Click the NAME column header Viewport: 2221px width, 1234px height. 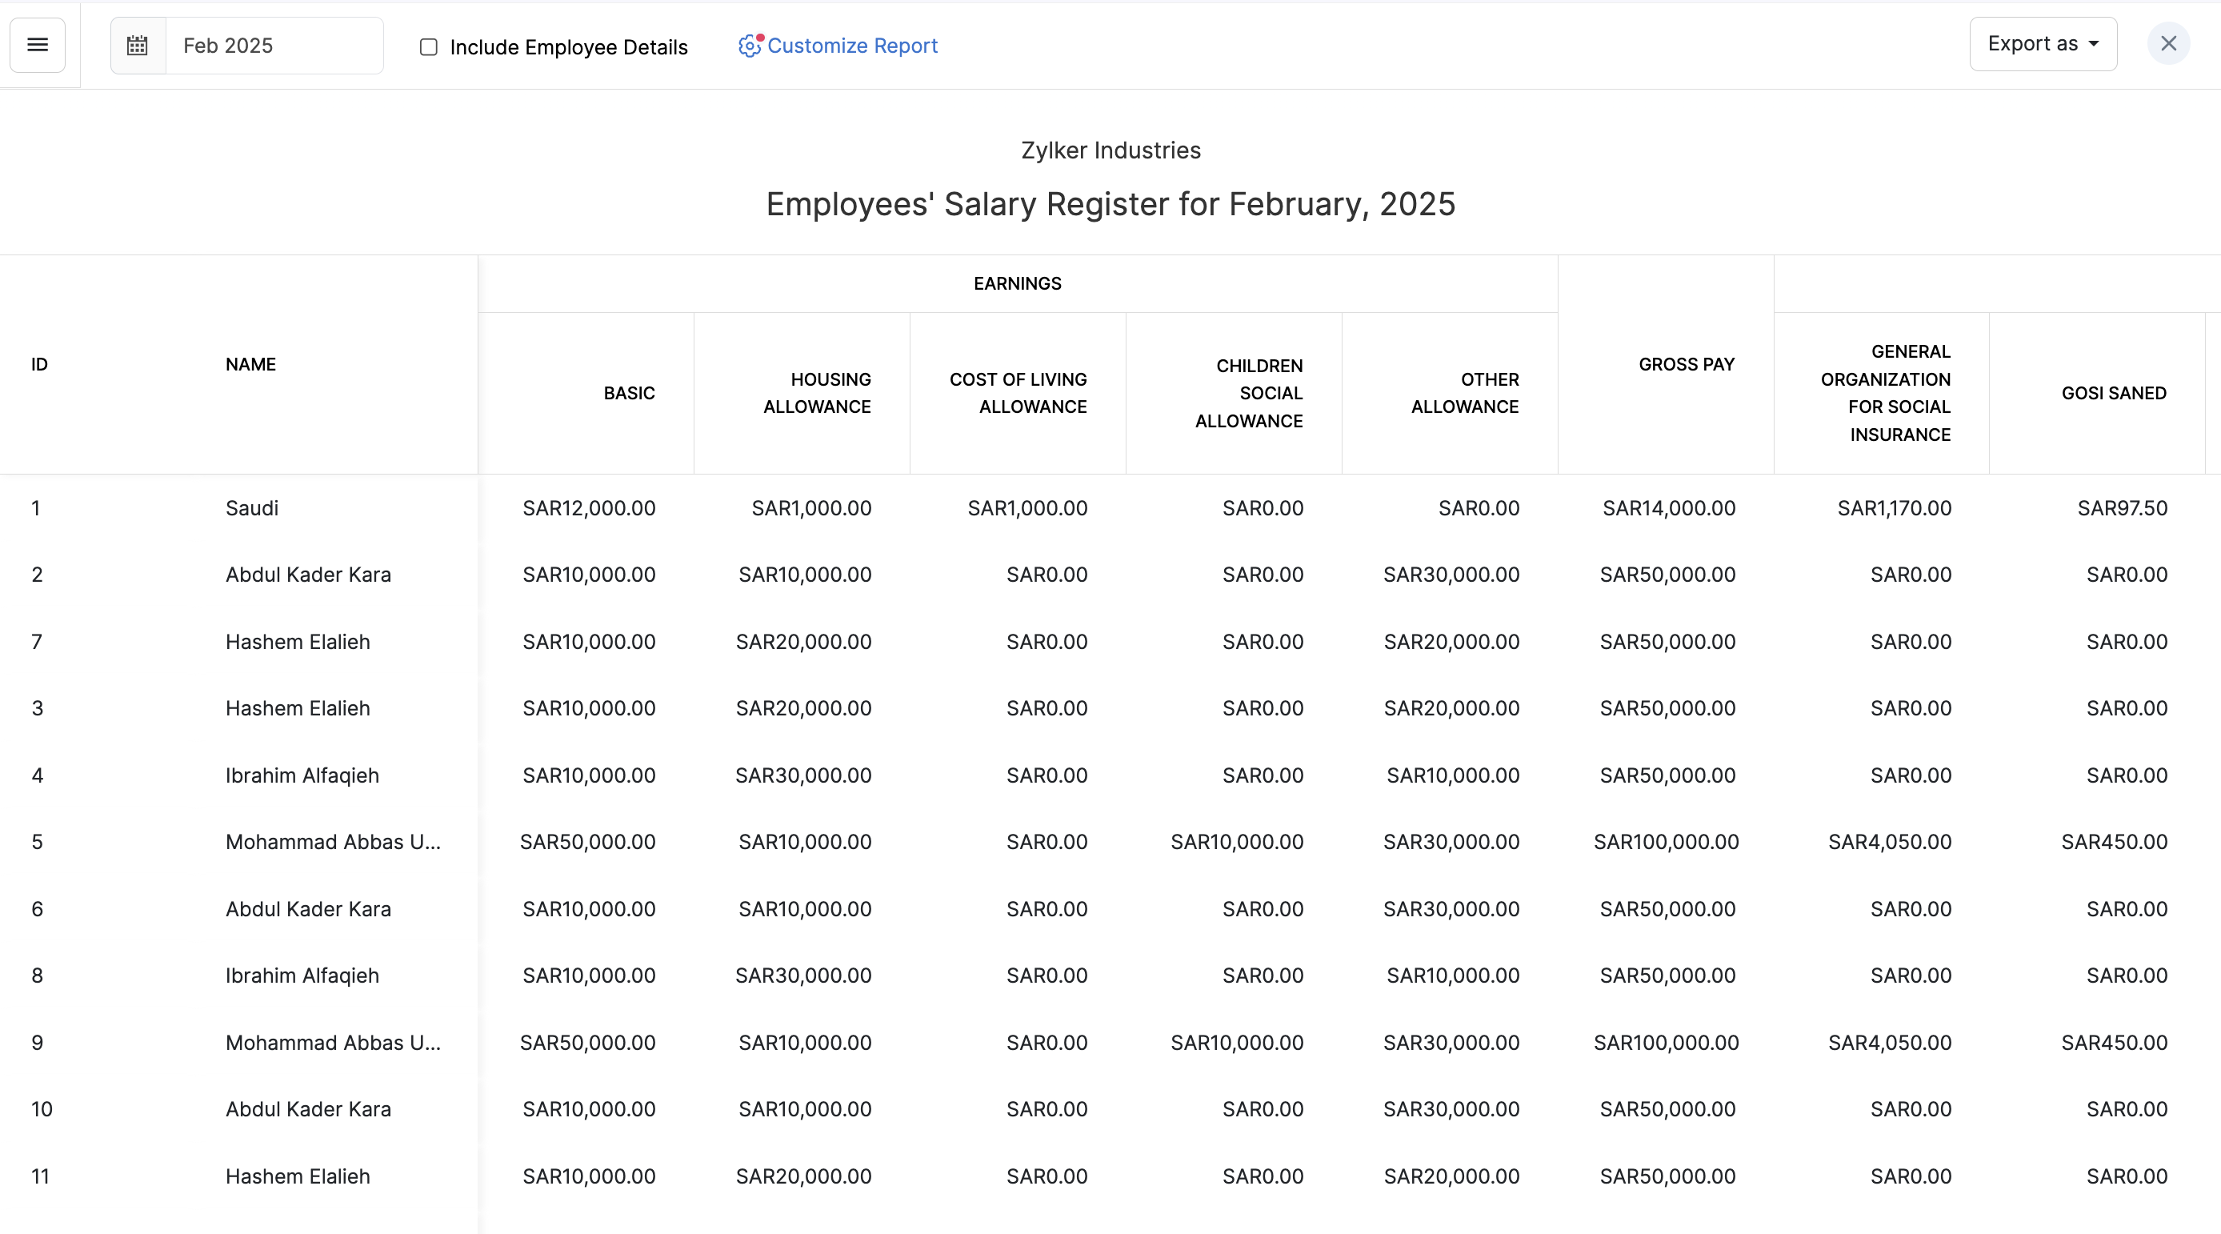click(250, 364)
